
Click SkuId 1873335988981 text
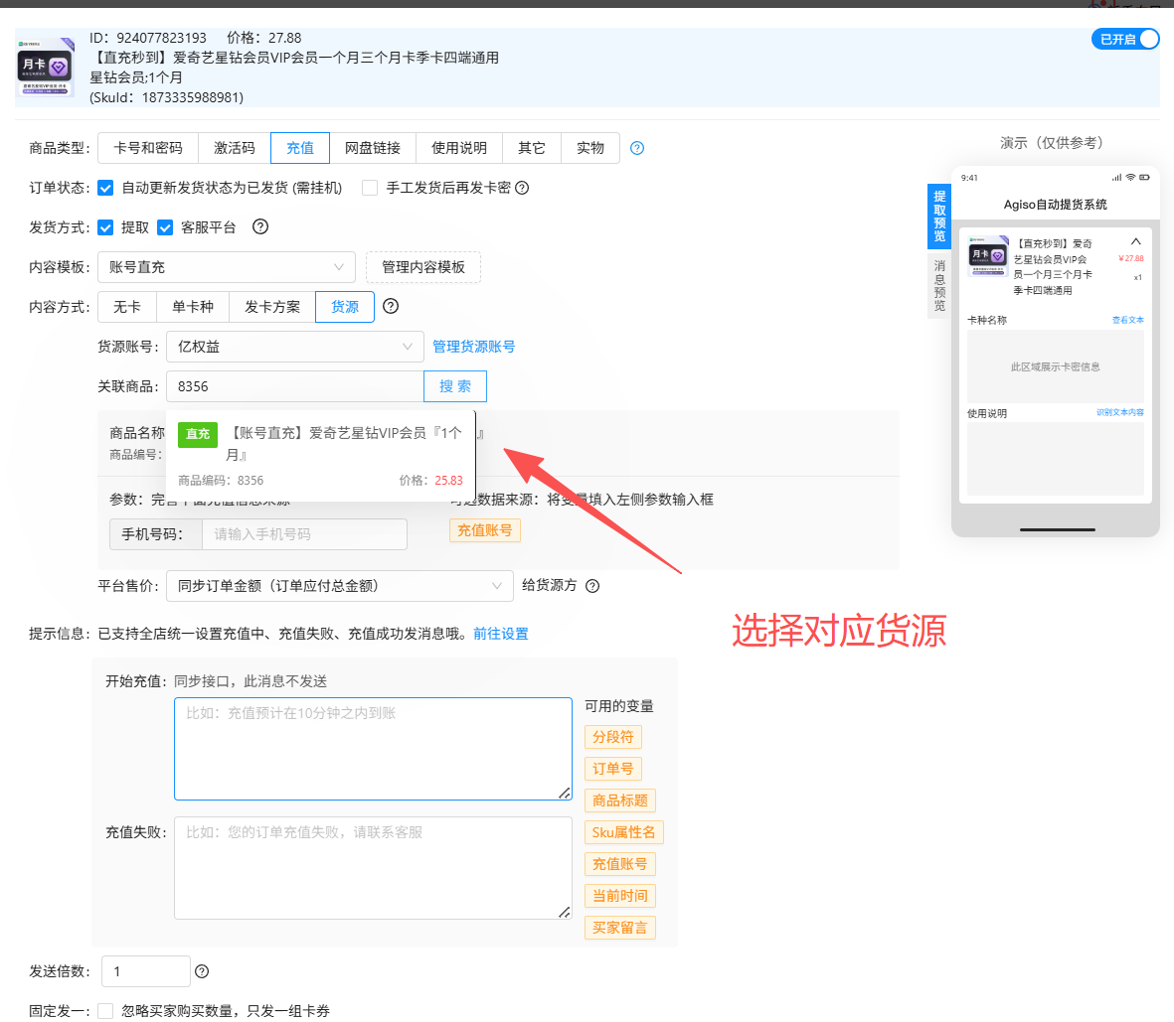click(x=166, y=97)
